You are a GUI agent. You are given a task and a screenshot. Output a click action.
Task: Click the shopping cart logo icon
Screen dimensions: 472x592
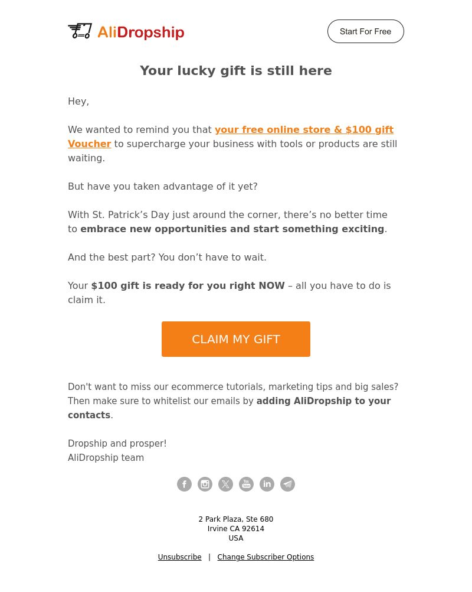click(x=80, y=31)
